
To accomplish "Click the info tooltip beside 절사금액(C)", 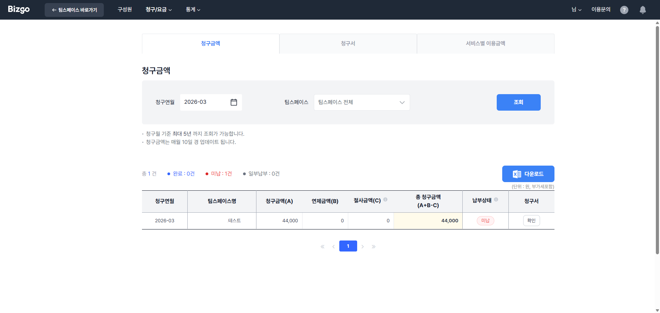I will click(x=386, y=199).
